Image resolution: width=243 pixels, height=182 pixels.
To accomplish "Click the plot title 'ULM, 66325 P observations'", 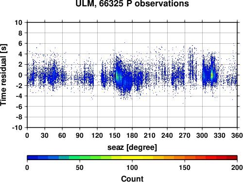I will pyautogui.click(x=132, y=3).
